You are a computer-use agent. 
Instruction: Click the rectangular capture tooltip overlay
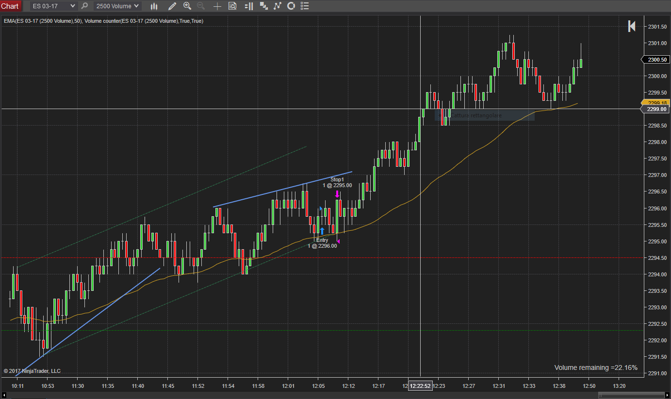point(485,116)
